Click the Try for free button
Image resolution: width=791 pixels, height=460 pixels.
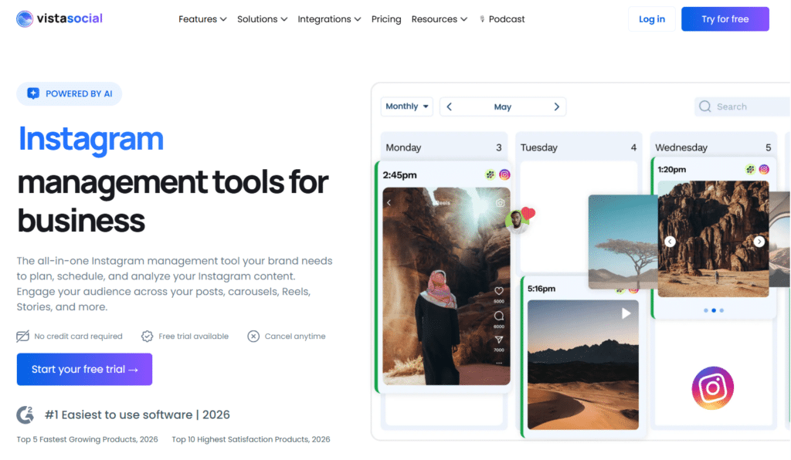point(725,19)
